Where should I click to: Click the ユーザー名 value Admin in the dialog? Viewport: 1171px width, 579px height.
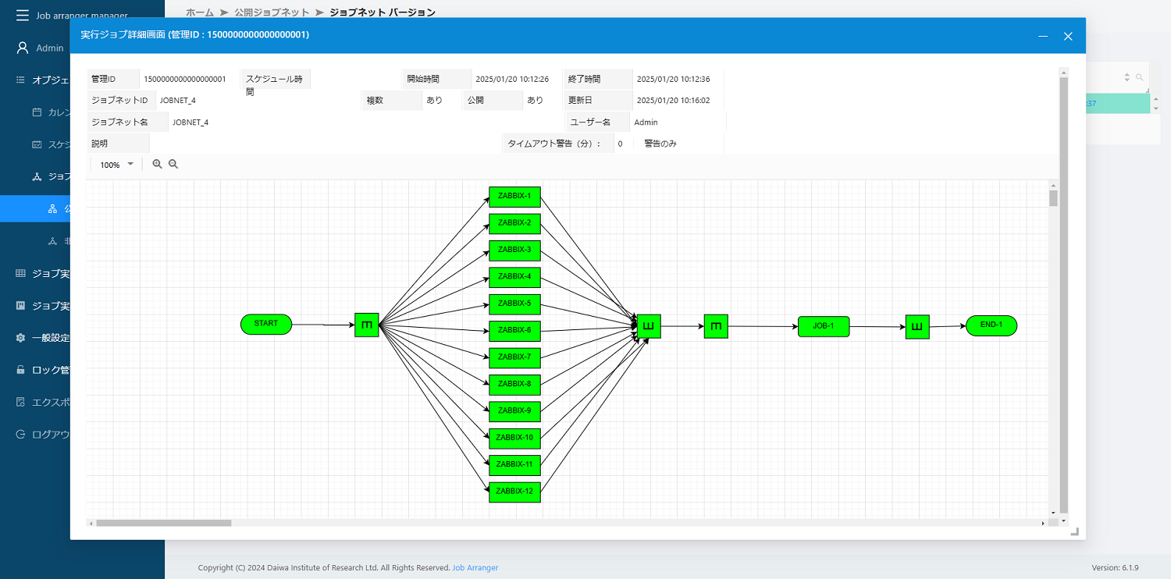pyautogui.click(x=646, y=122)
